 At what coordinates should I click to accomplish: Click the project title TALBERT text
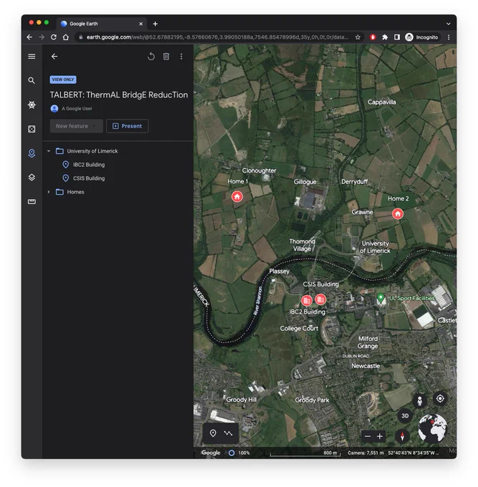119,95
